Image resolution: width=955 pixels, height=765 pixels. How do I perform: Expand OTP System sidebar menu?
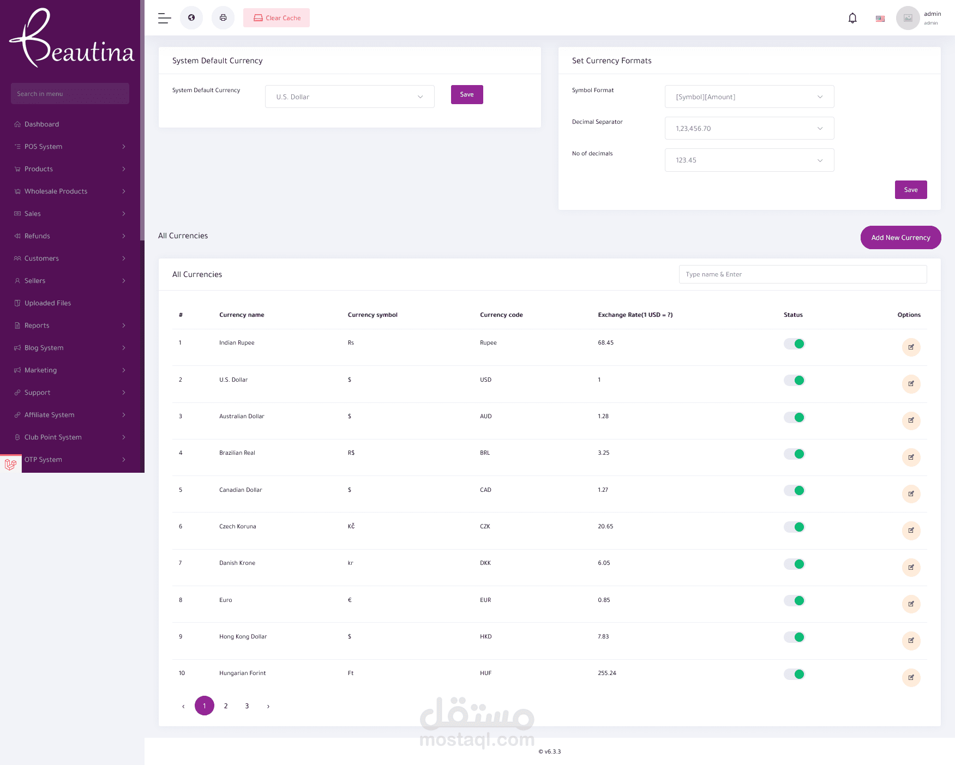point(70,460)
